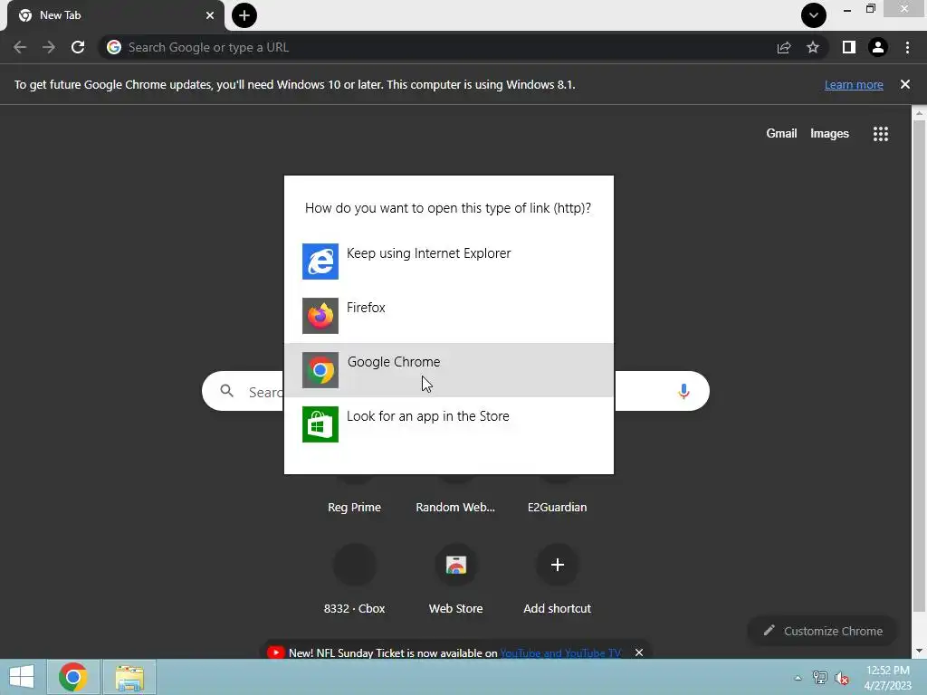Viewport: 927px width, 695px height.
Task: Show hidden system tray icons
Action: pos(798,678)
